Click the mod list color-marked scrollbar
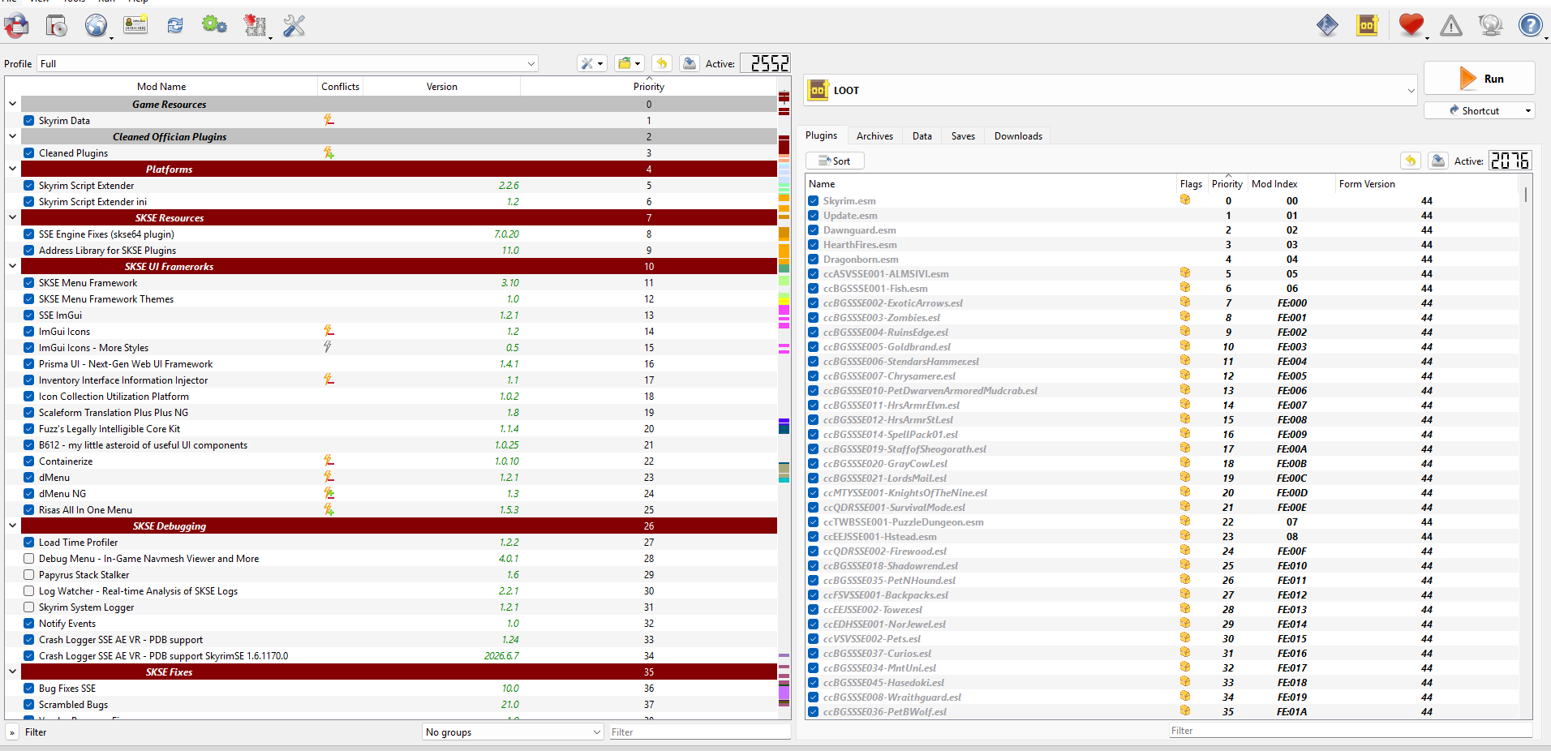Viewport: 1551px width, 751px height. point(784,397)
